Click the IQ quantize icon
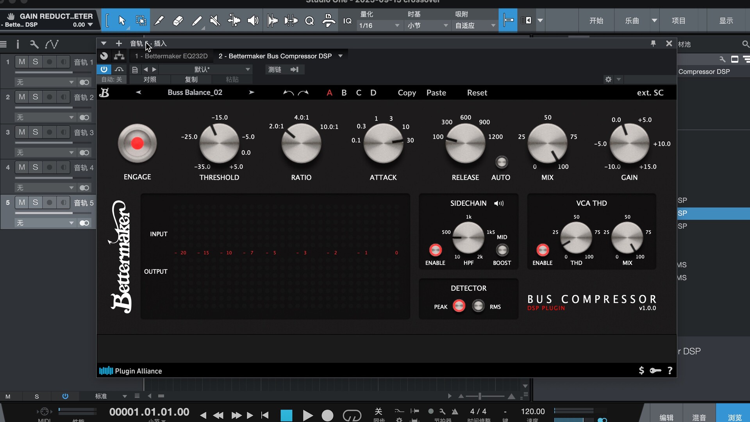 pos(347,21)
